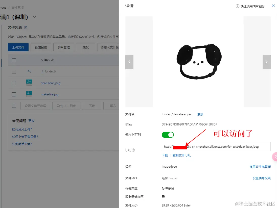This screenshot has width=277, height=208.
Task: Open the make-fire.jpg file link
Action: (x=50, y=94)
